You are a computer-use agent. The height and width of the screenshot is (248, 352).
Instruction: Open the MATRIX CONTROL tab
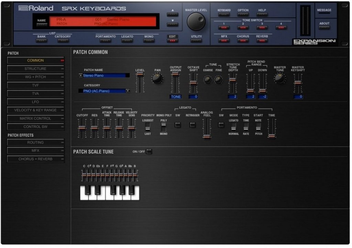click(x=35, y=119)
